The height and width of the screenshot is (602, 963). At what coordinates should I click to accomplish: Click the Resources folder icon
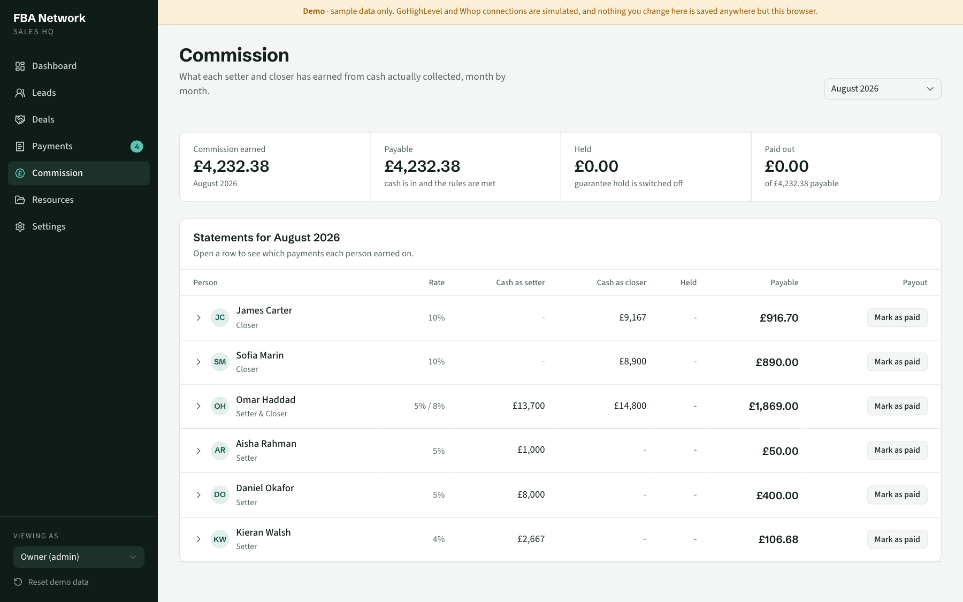[20, 200]
